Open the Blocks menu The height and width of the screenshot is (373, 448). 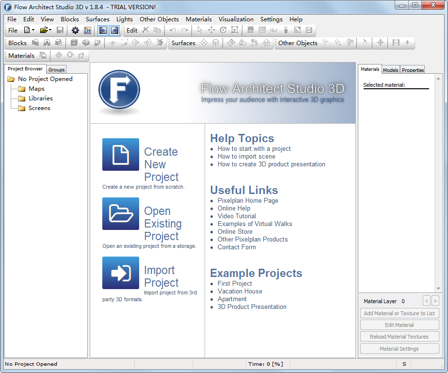click(x=70, y=19)
